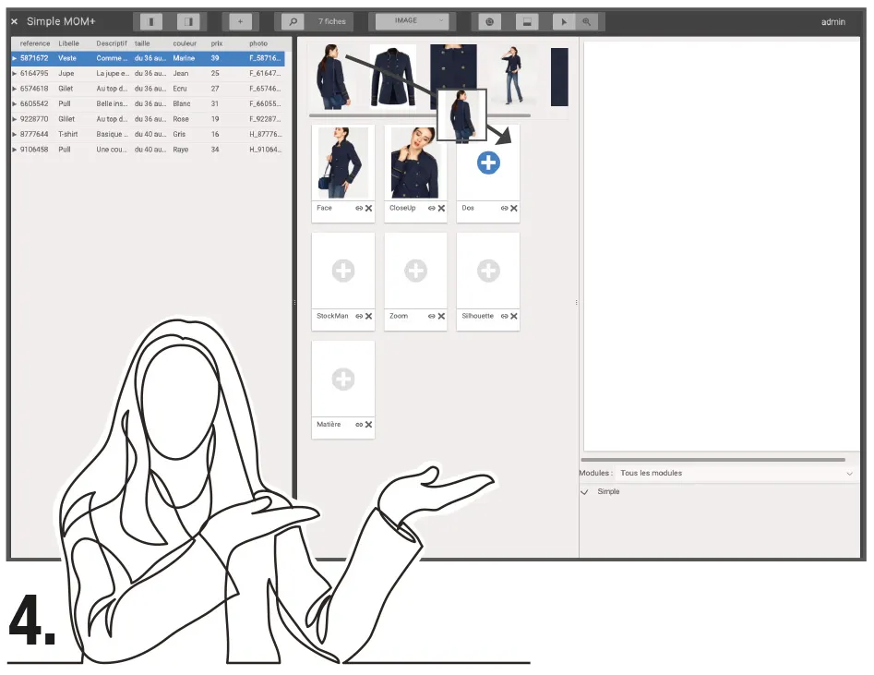
Task: Toggle the right panel layout button
Action: click(x=188, y=21)
